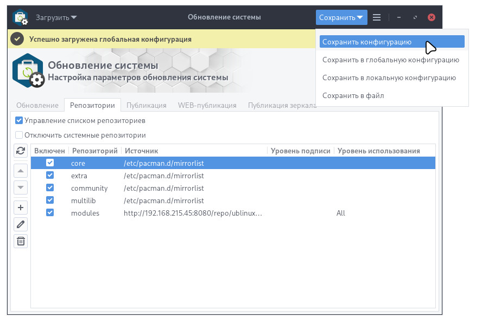
Task: Uncheck the core repository enabled box
Action: click(x=50, y=163)
